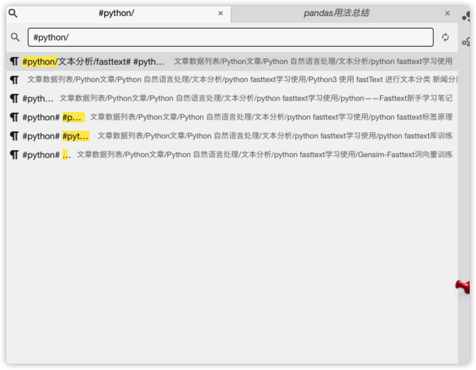This screenshot has height=370, width=476.
Task: Open the python fasttext库训练 result
Action: coord(232,136)
